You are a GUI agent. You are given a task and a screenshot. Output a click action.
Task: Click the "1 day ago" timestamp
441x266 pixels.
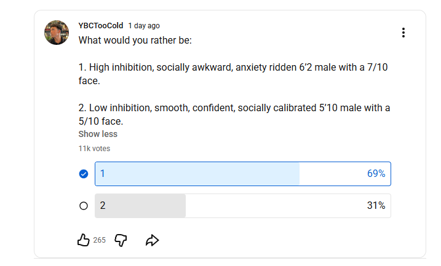(x=144, y=26)
